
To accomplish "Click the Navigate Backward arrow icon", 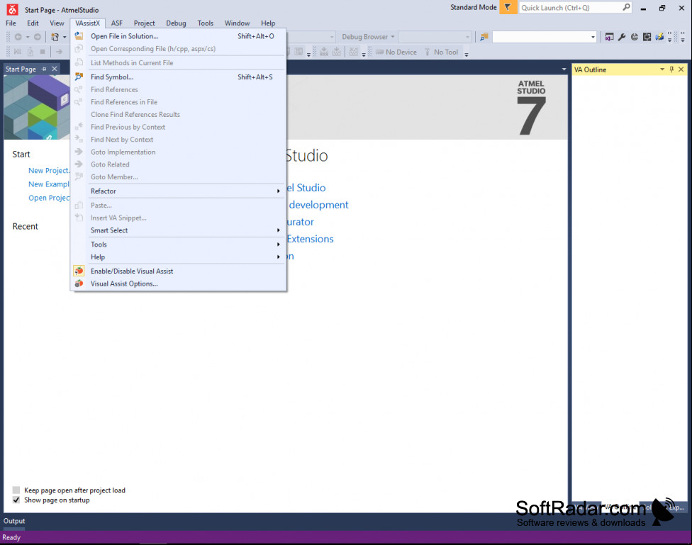I will click(x=18, y=37).
